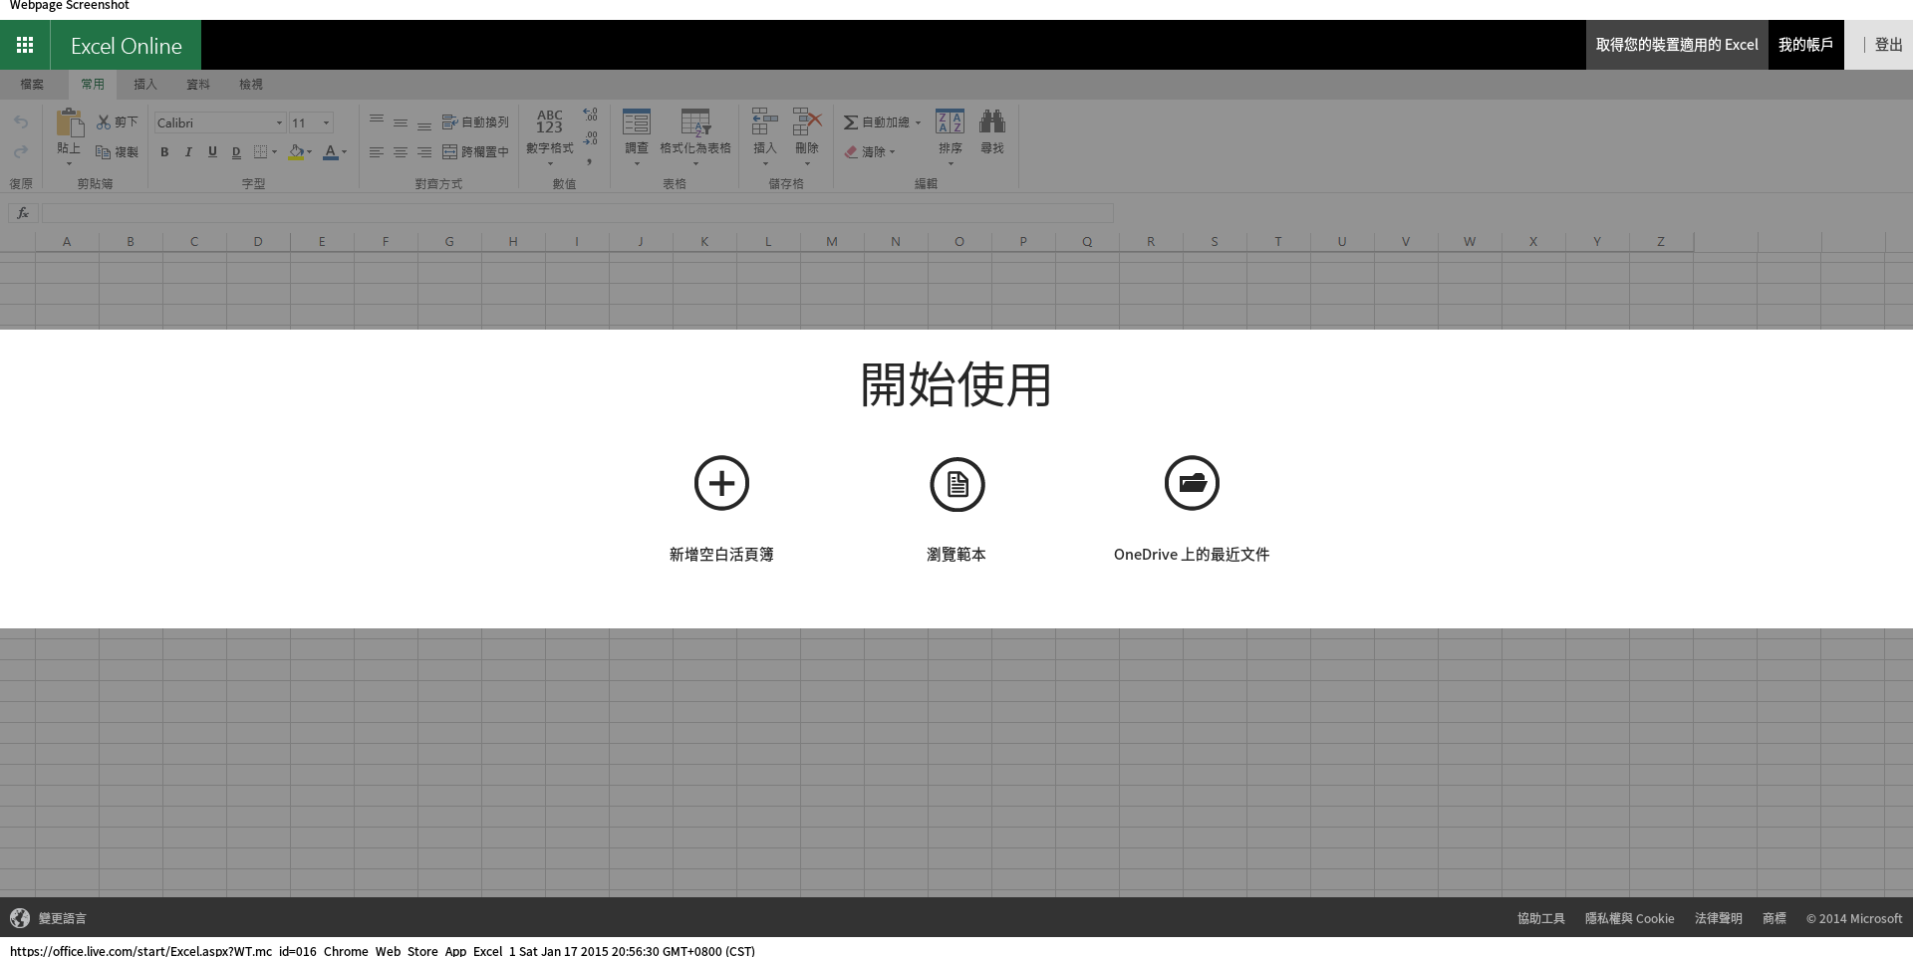Click the Format as Table icon
The width and height of the screenshot is (1913, 957).
[695, 121]
